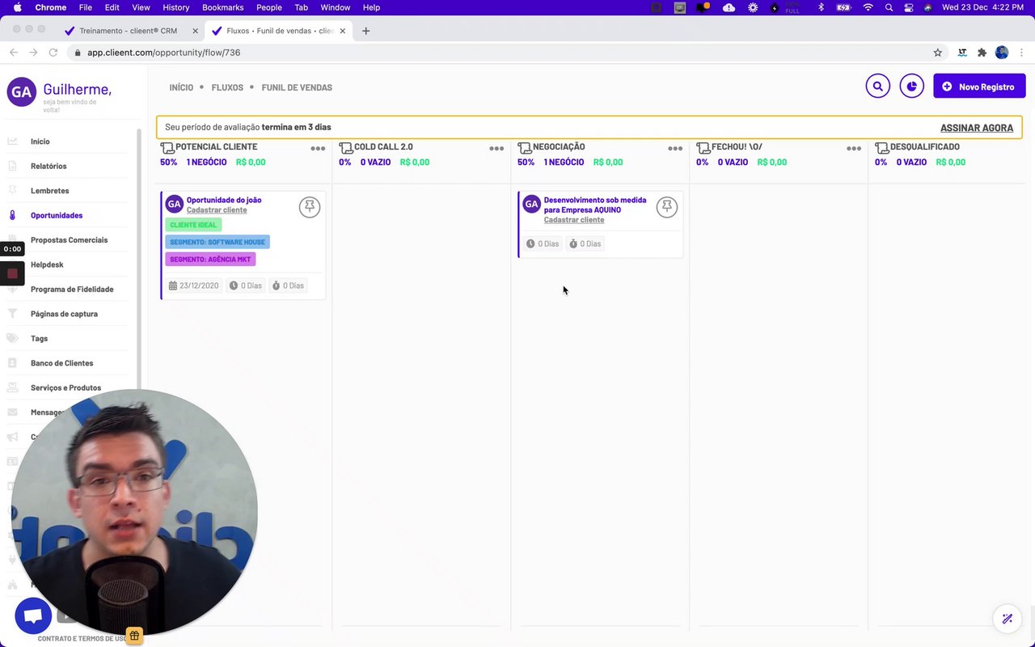This screenshot has height=647, width=1035.
Task: Click the Tags sidebar icon
Action: 12,338
